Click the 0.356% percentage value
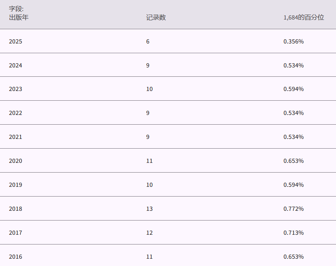Screen dimensions: 336x266 (x=293, y=41)
